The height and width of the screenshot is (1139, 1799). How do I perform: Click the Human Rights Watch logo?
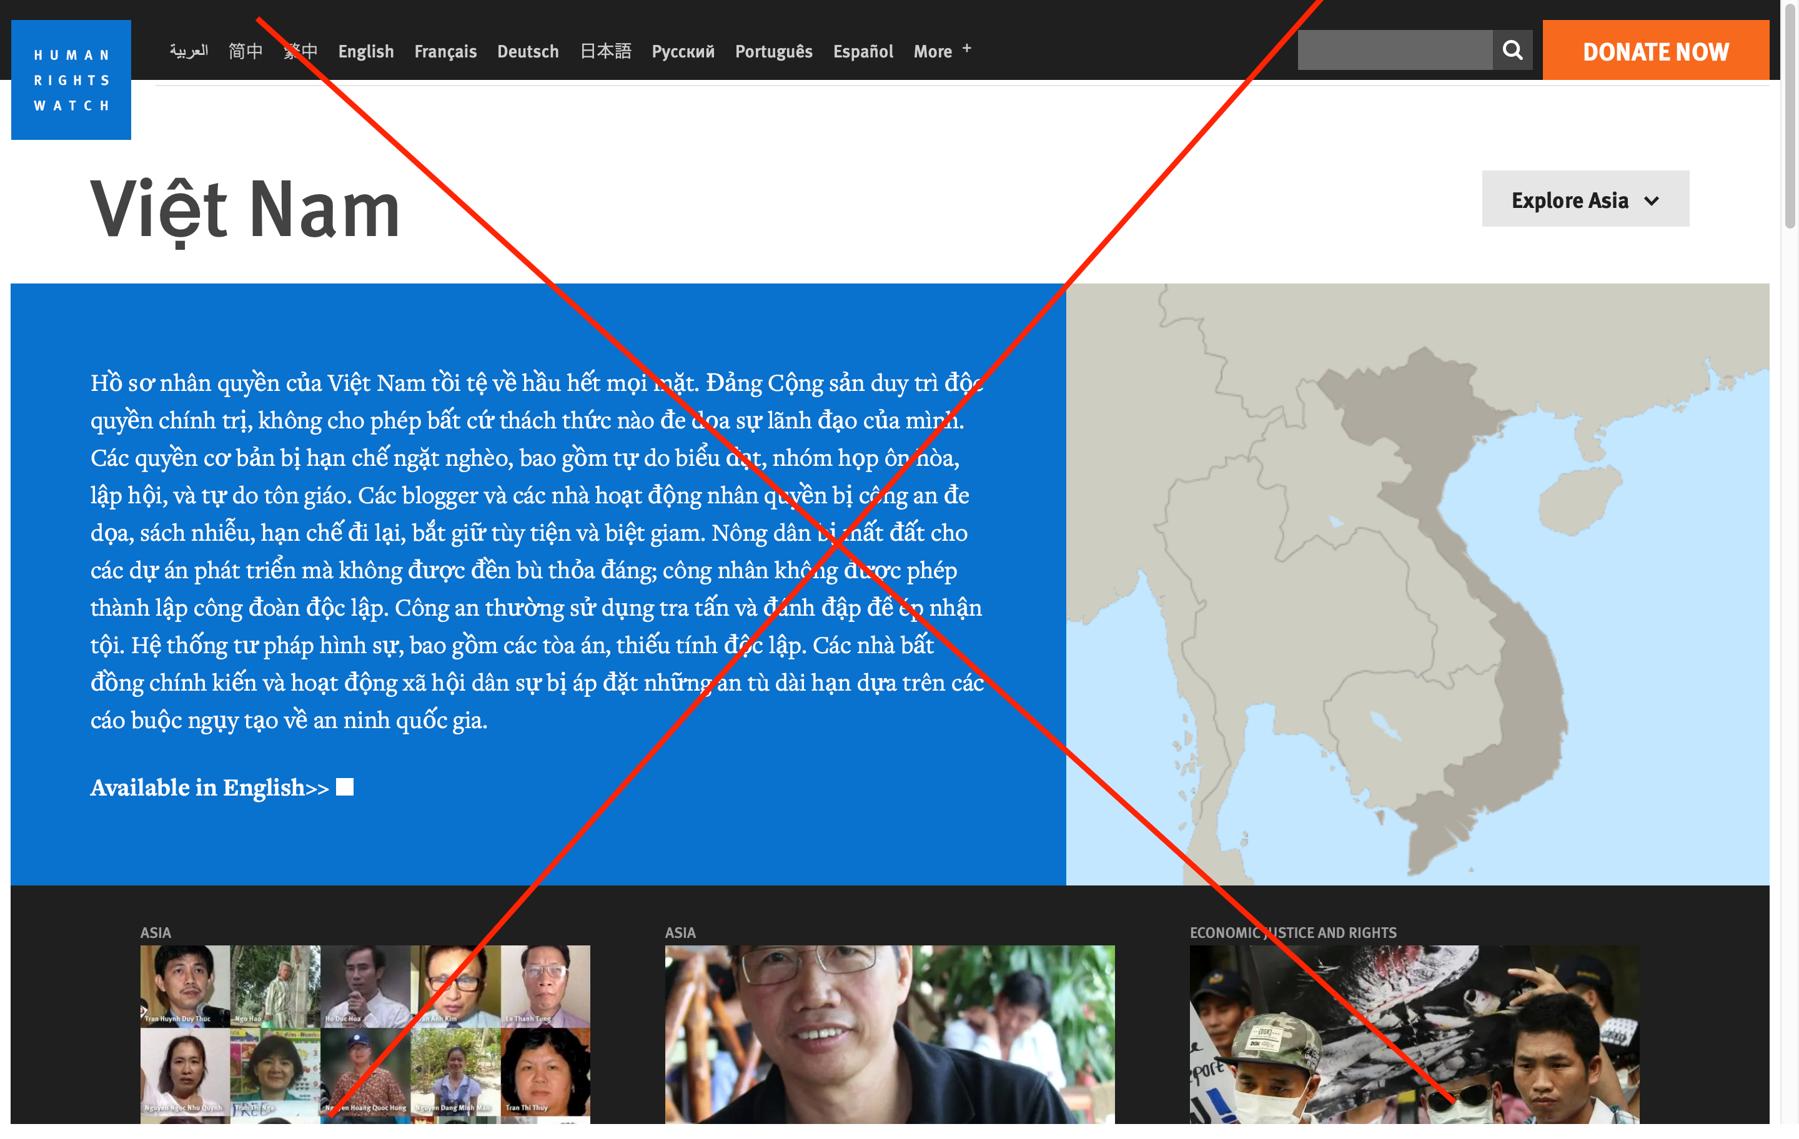71,80
